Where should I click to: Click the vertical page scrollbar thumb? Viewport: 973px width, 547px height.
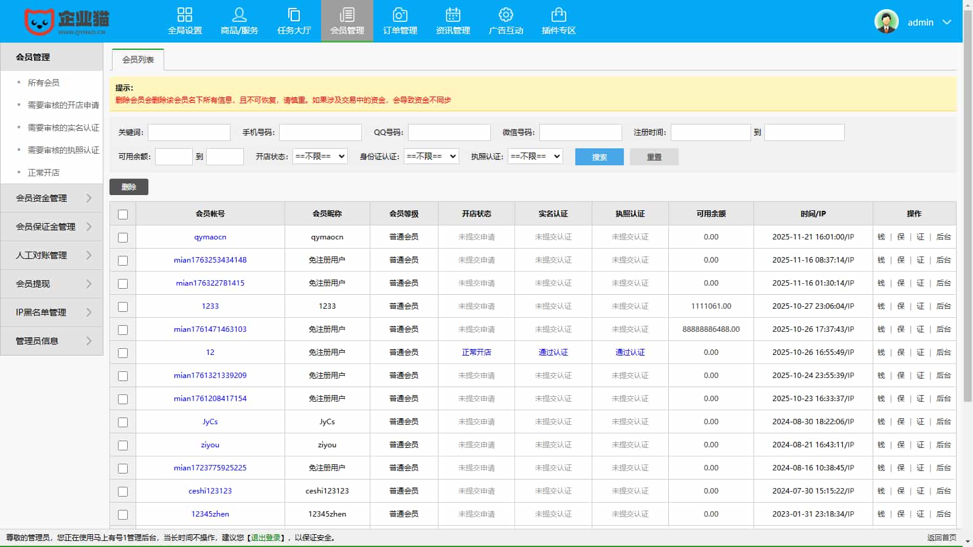pos(968,207)
